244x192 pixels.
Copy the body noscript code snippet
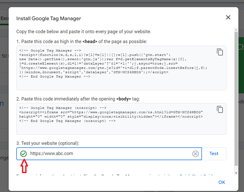point(220,109)
